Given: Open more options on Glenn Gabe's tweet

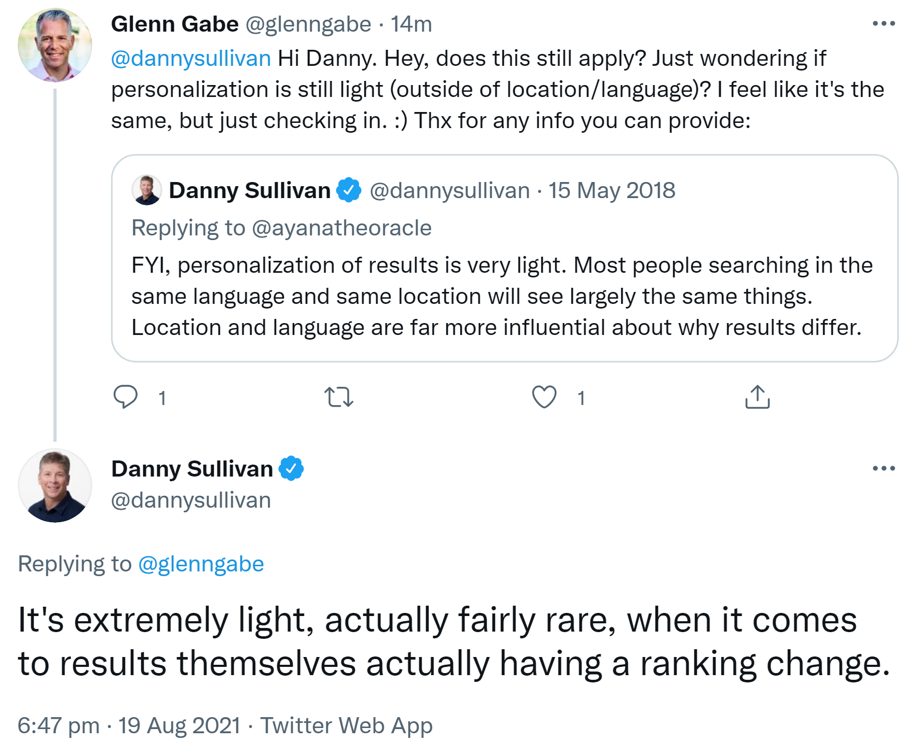Looking at the screenshot, I should click(884, 24).
